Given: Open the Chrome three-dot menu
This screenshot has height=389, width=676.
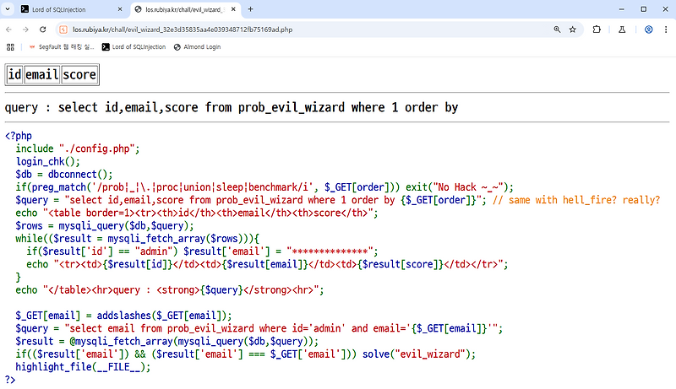Looking at the screenshot, I should (666, 30).
